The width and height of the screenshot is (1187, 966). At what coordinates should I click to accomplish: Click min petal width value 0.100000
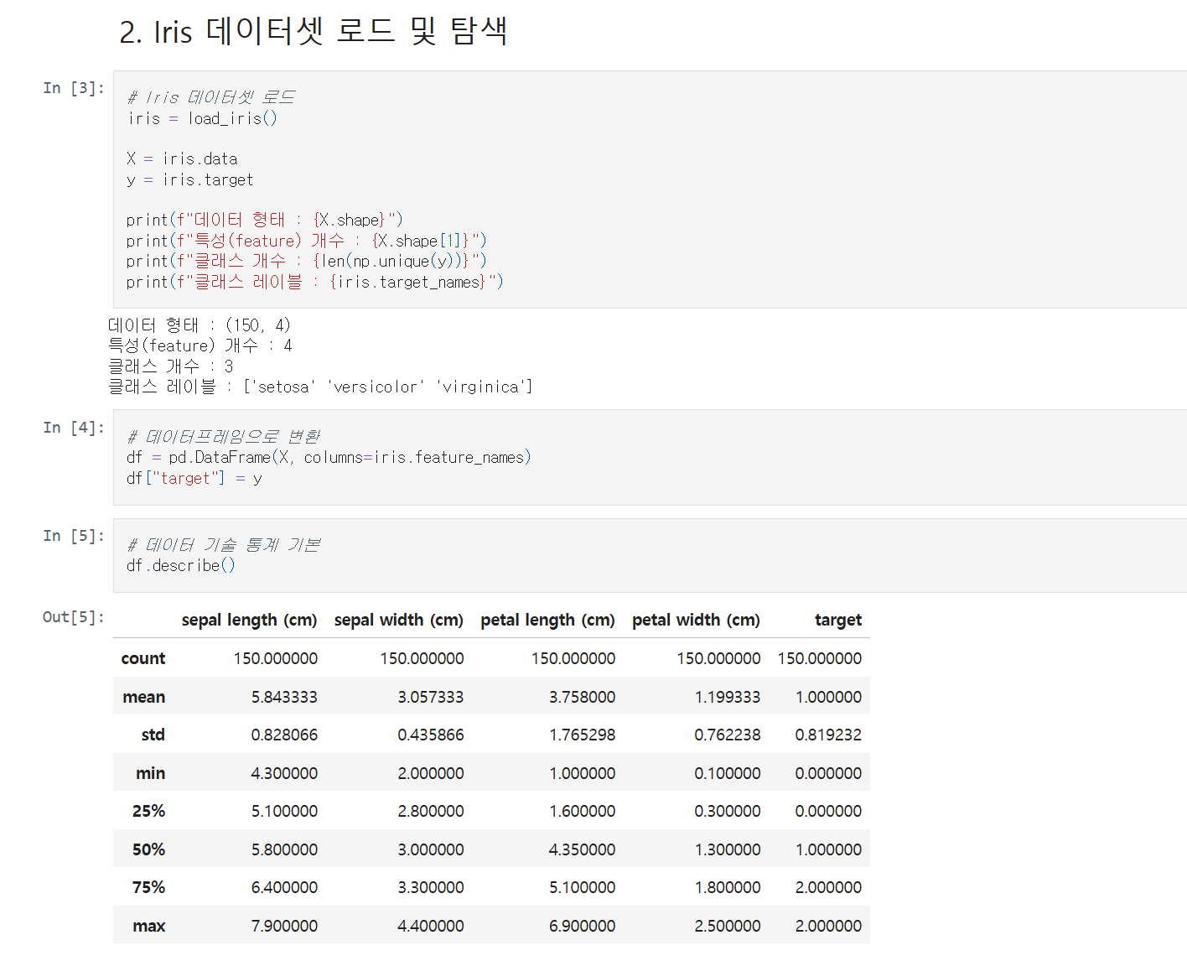tap(728, 773)
